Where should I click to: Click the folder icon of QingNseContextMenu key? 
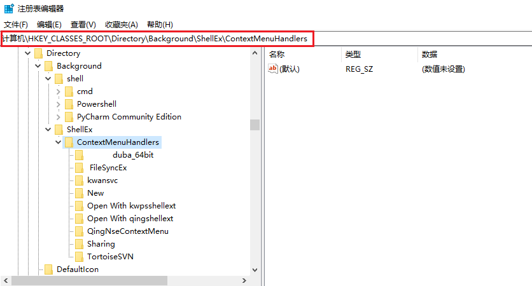tap(79, 231)
